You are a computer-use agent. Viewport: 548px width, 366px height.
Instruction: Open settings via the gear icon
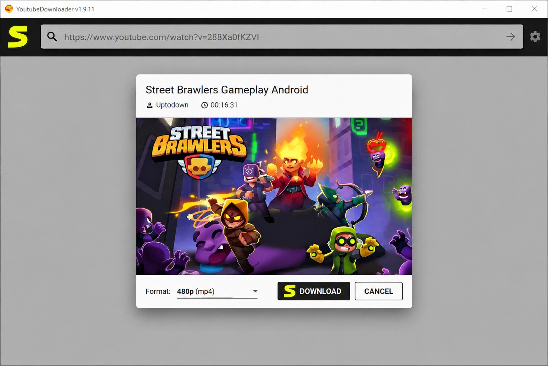pyautogui.click(x=535, y=36)
